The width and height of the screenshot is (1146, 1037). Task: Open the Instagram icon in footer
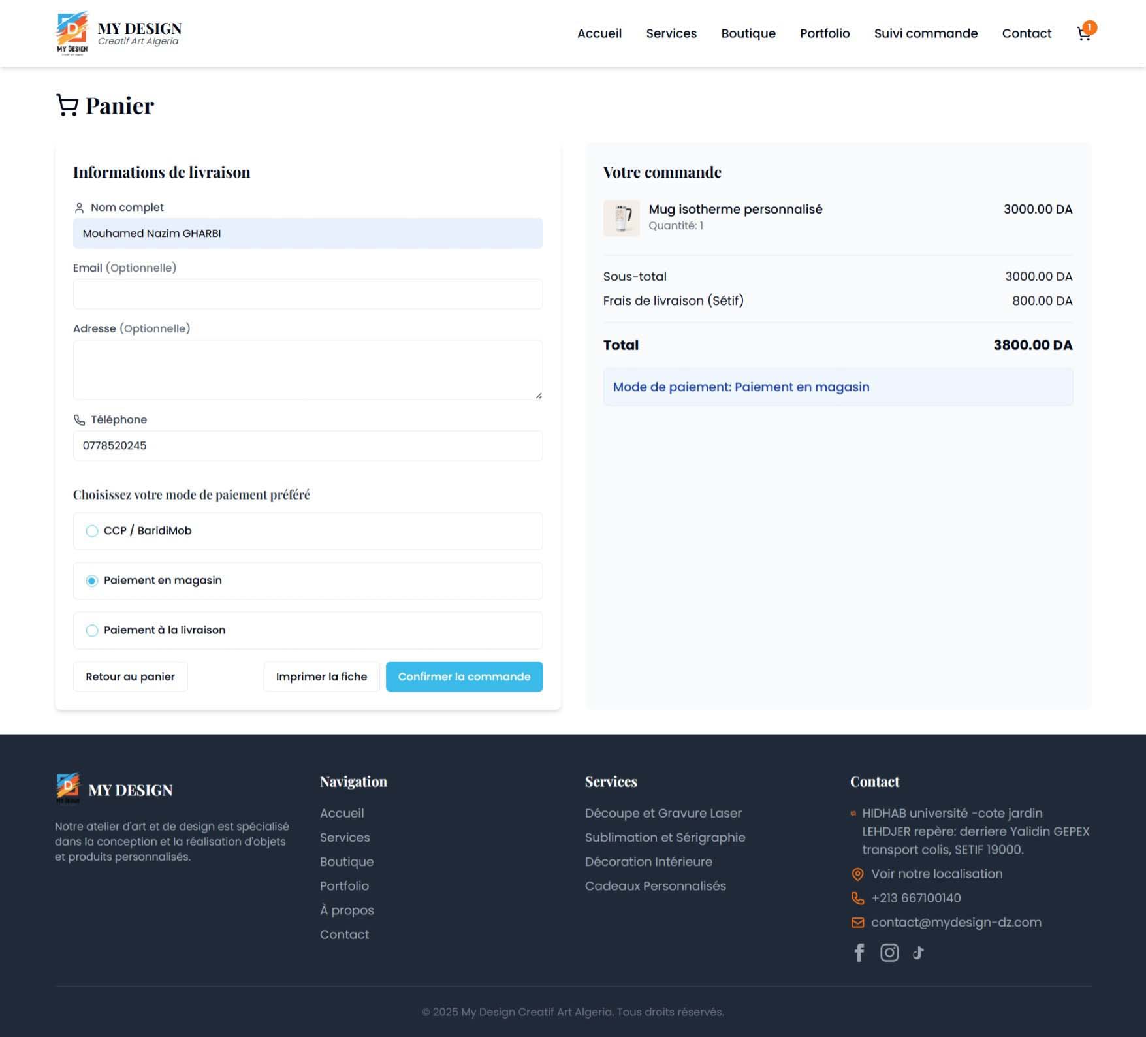(889, 953)
